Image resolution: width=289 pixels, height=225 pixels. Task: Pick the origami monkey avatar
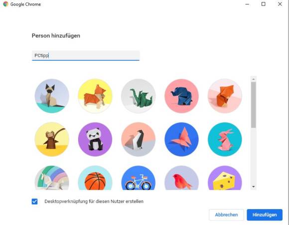click(52, 139)
